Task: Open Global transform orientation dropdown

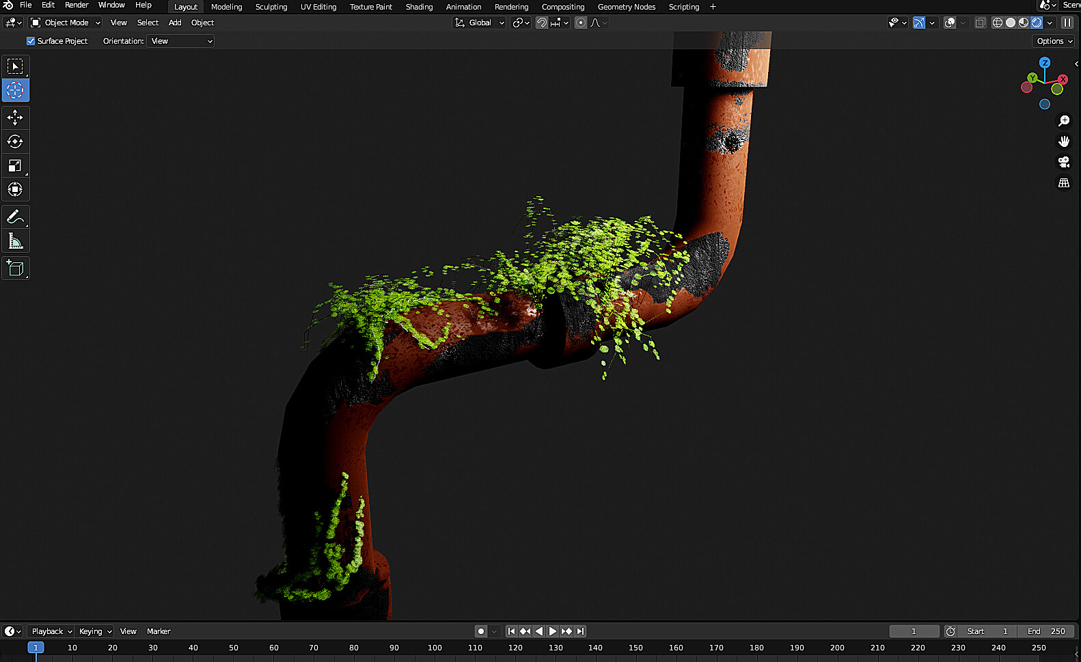Action: point(479,23)
